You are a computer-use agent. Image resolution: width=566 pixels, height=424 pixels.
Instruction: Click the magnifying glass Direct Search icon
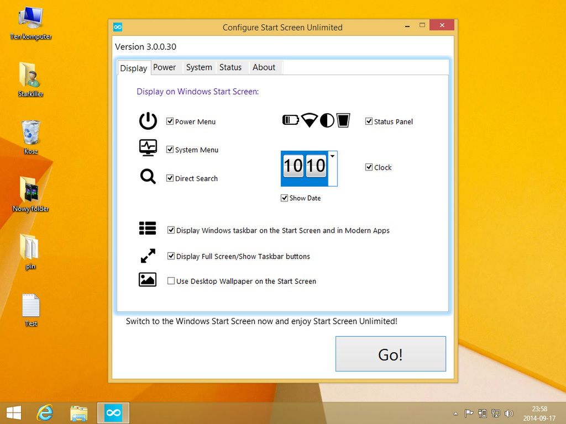(x=148, y=177)
